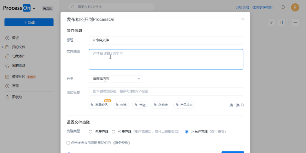Go to 与我协作 in sidebar
Image resolution: width=306 pixels, height=153 pixels.
[x=19, y=56]
